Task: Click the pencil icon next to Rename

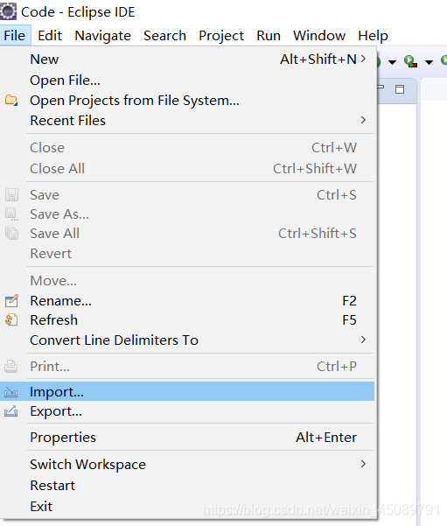Action: 11,300
